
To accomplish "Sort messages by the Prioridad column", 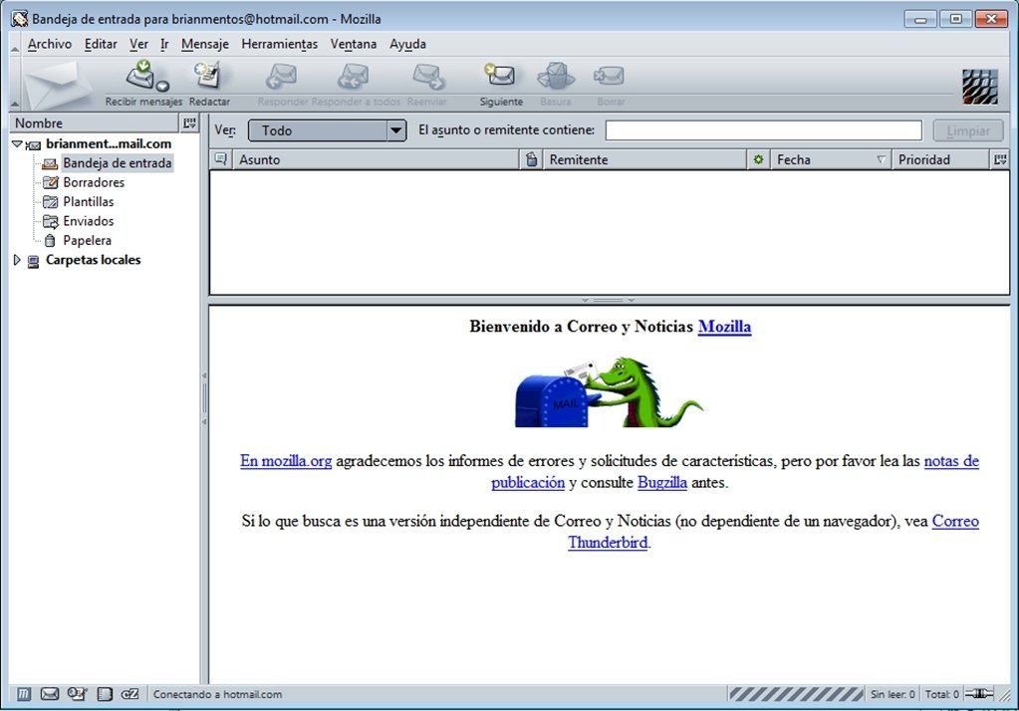I will (x=941, y=159).
